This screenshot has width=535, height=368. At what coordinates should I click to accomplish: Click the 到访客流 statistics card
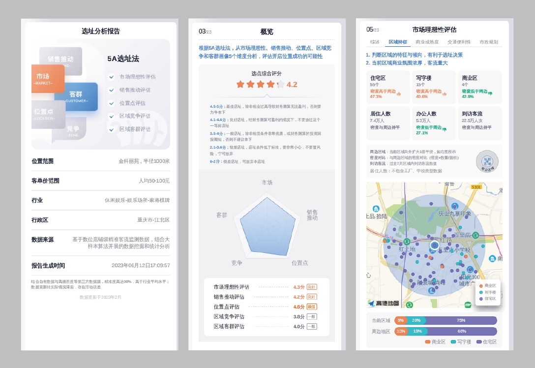pos(479,123)
